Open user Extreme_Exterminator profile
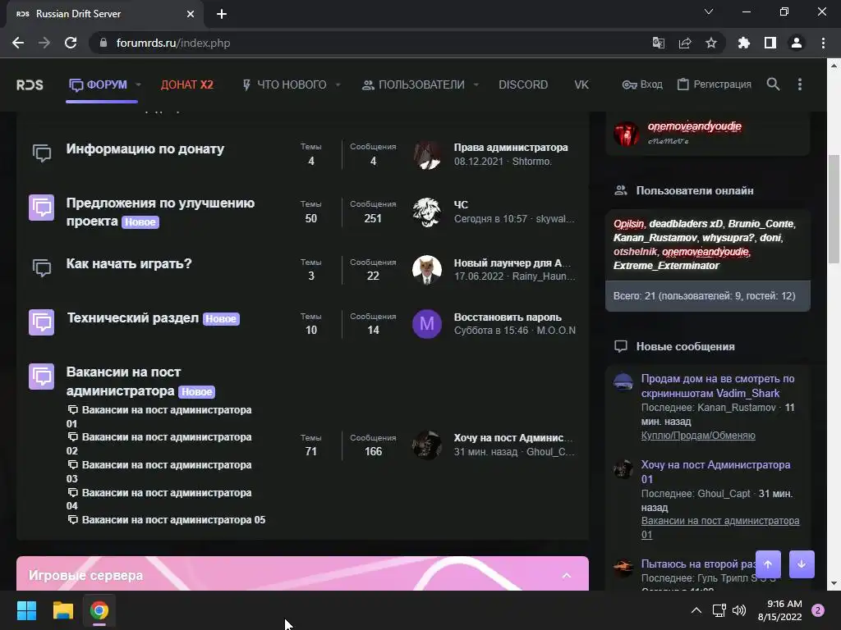Image resolution: width=841 pixels, height=630 pixels. 666,266
